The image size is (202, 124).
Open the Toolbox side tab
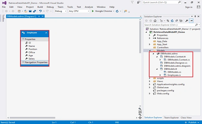[x=3, y=18]
